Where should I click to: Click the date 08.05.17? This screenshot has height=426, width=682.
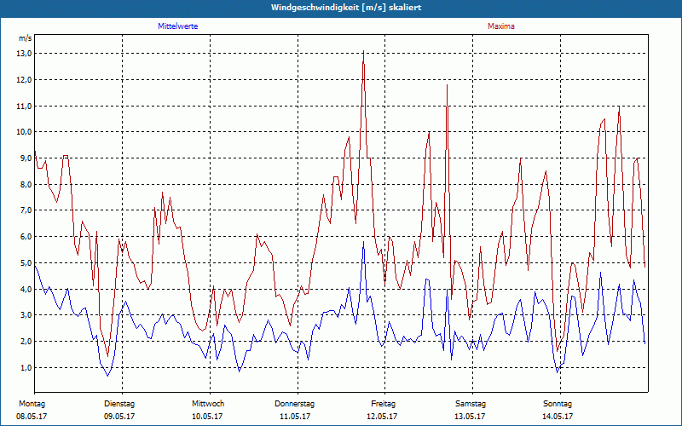[32, 417]
